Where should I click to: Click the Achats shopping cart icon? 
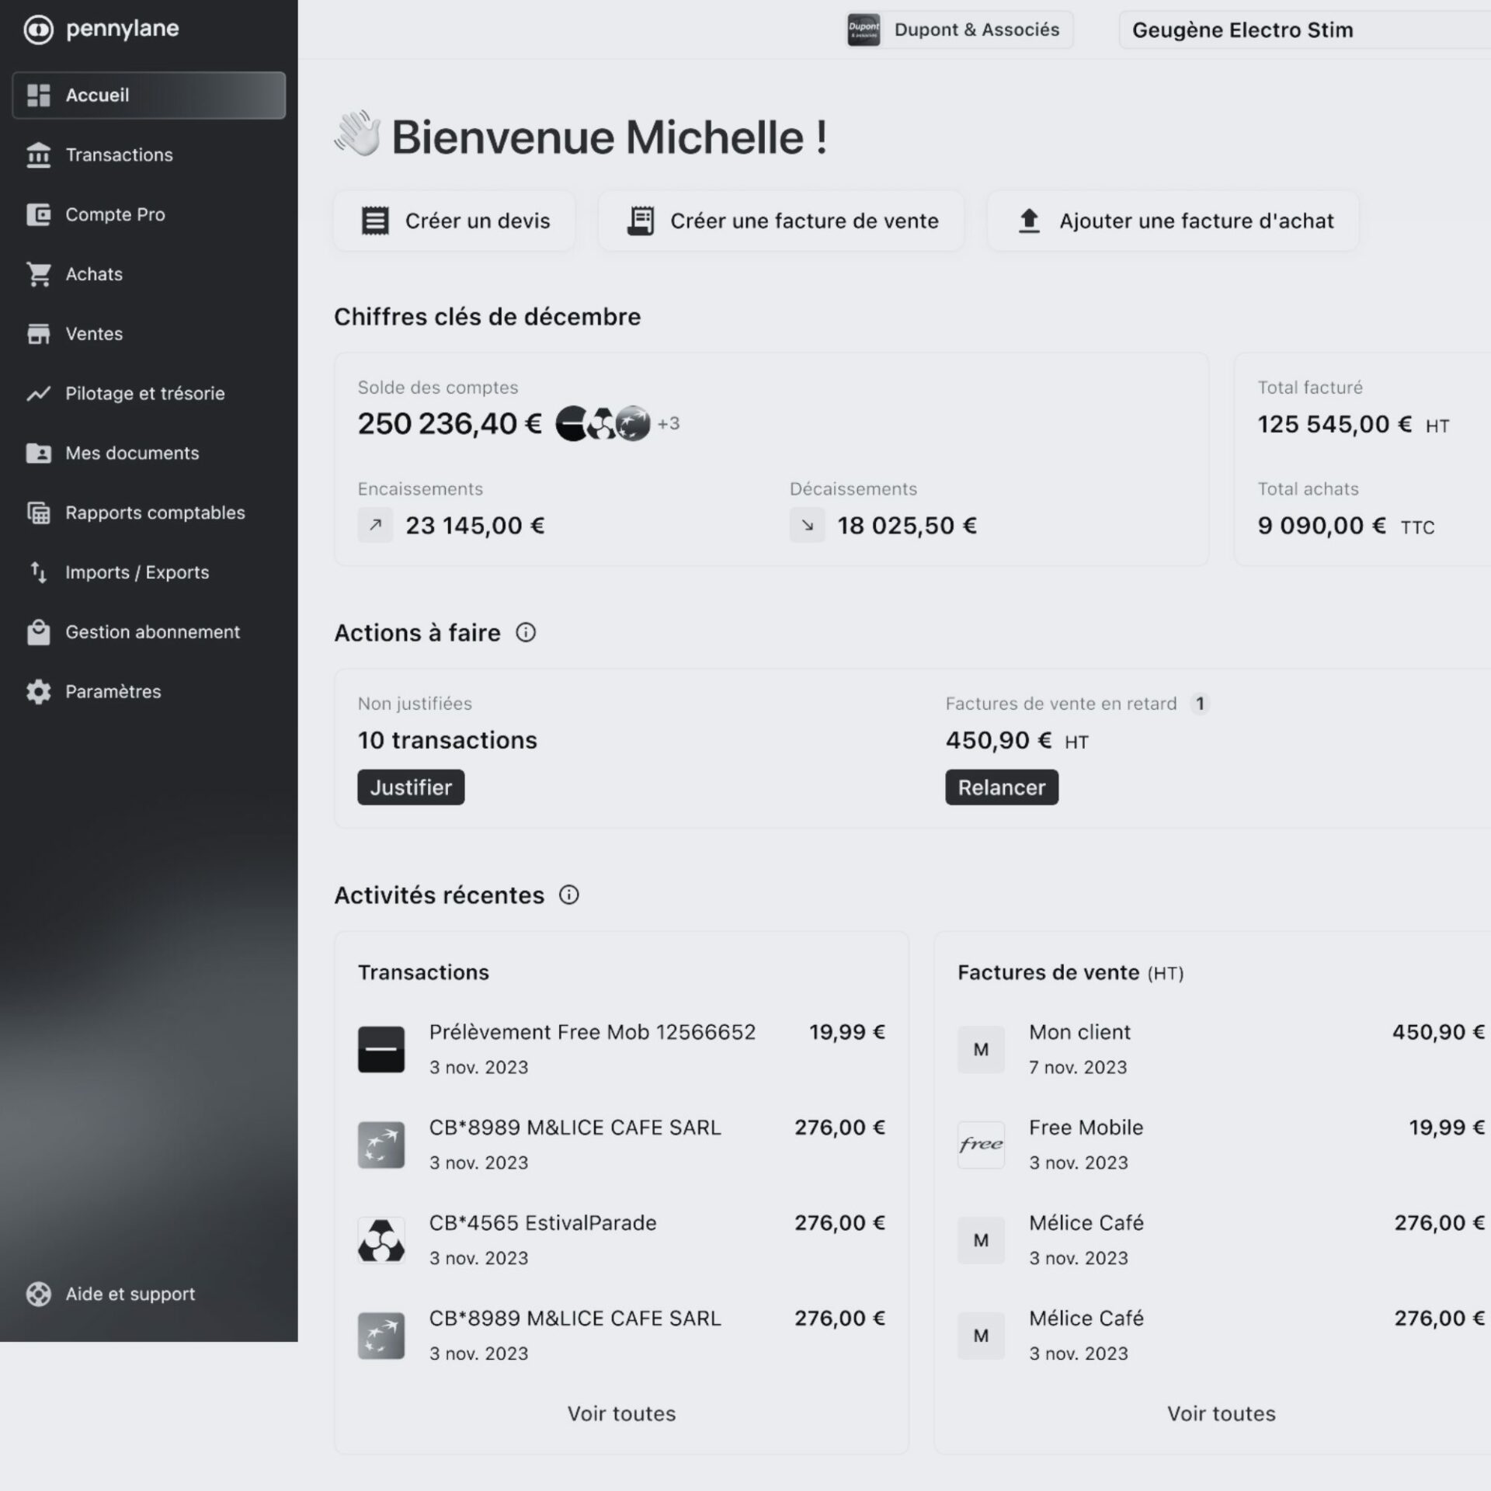[38, 274]
